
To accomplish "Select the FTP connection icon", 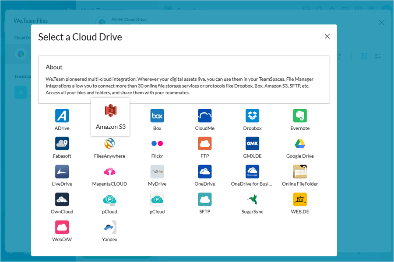I will point(204,143).
